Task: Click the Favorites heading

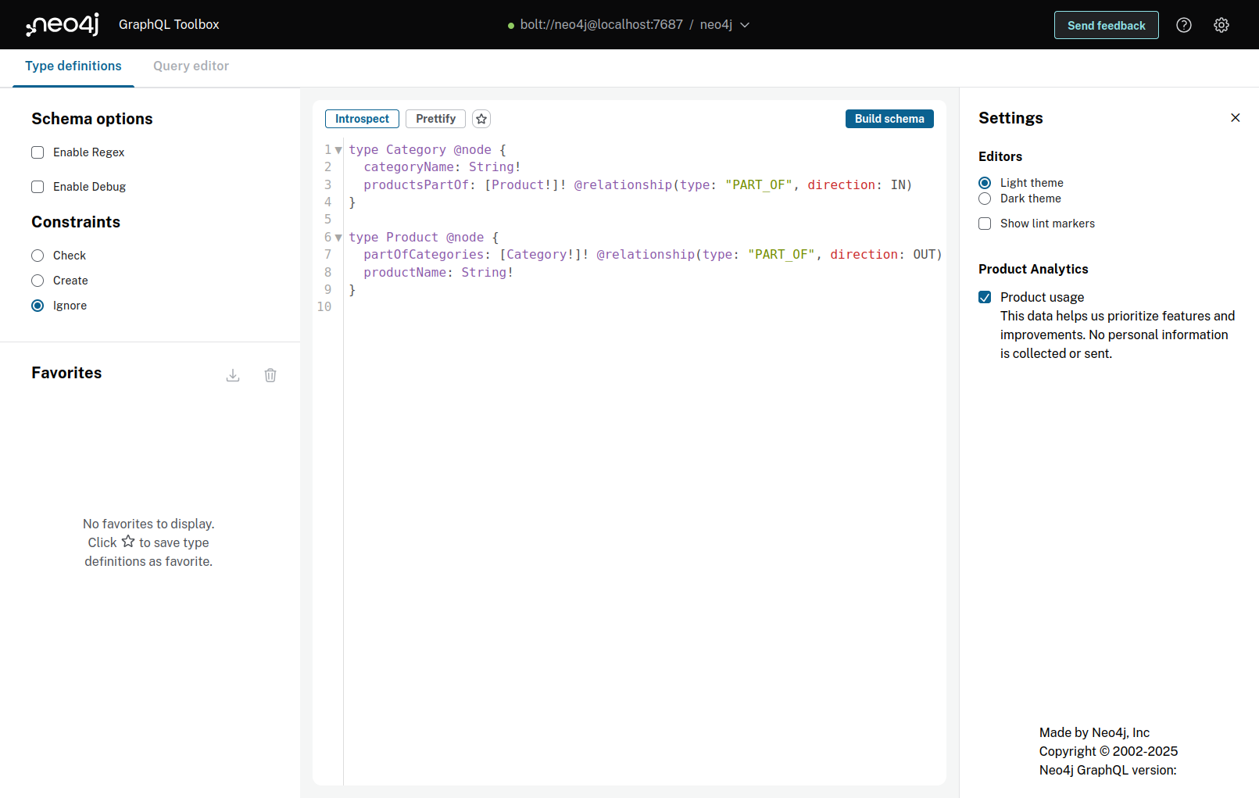Action: [x=66, y=373]
